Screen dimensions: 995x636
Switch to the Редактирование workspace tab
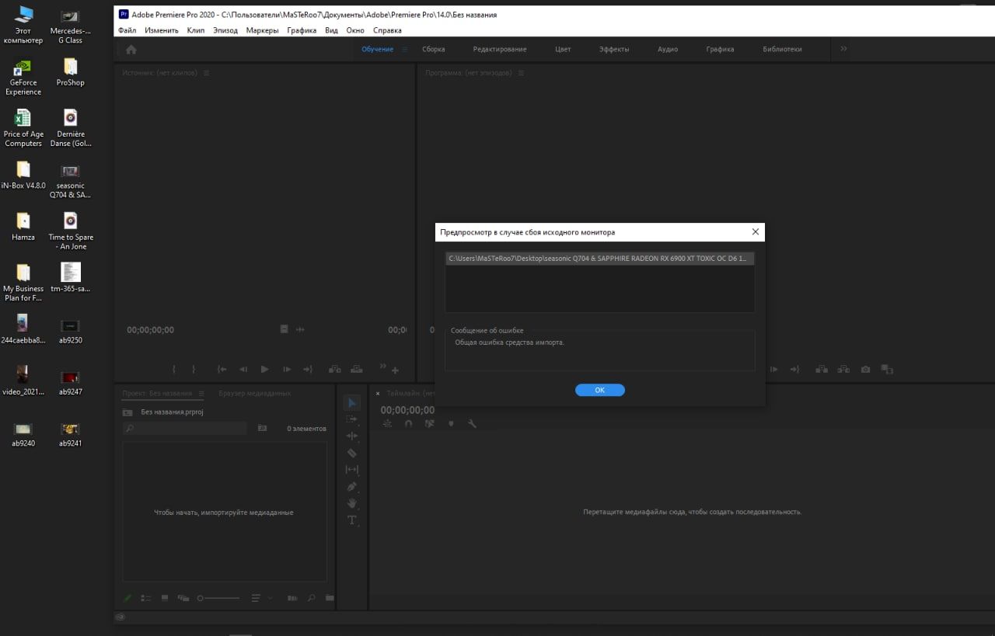[499, 49]
